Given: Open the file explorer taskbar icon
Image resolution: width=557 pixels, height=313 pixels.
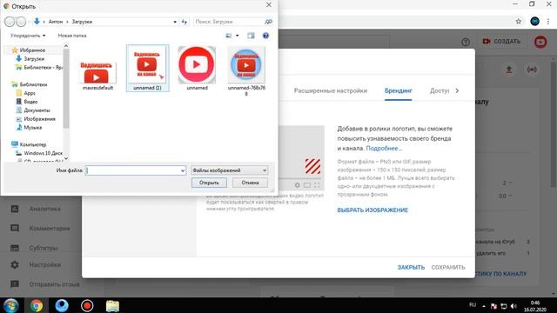Looking at the screenshot, I should click(112, 305).
